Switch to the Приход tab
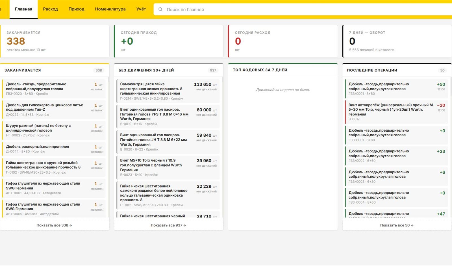This screenshot has width=452, height=266. pos(76,9)
